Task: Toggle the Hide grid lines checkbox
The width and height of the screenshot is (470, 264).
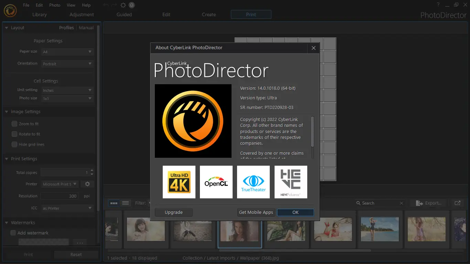Action: point(14,144)
